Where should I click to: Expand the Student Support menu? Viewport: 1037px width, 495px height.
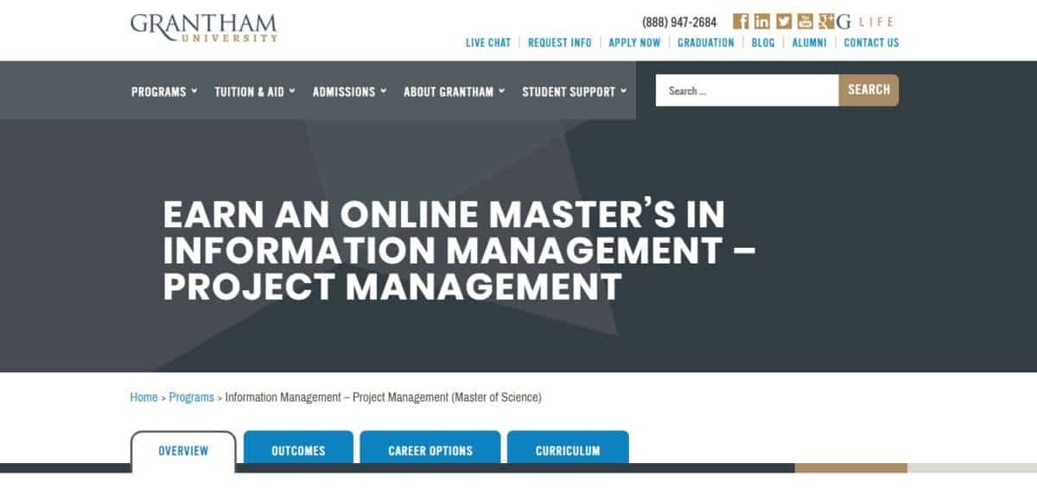pos(574,92)
